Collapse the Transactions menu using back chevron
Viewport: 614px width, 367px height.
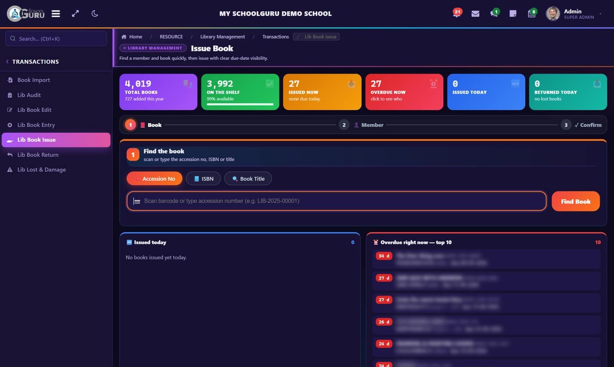point(7,61)
